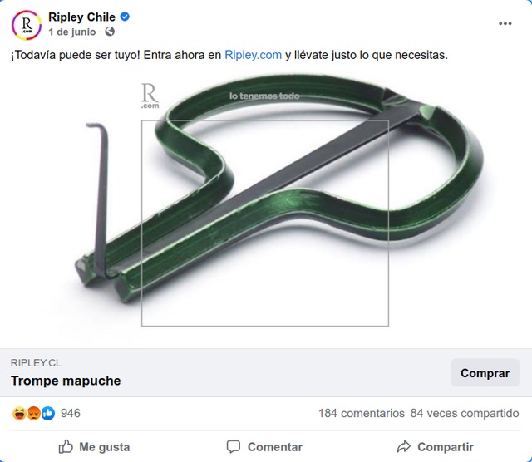Open the Ripley.com link in post text
The image size is (532, 462).
(x=253, y=55)
